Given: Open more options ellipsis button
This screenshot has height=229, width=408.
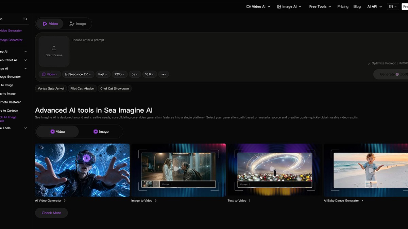Looking at the screenshot, I should tap(164, 74).
